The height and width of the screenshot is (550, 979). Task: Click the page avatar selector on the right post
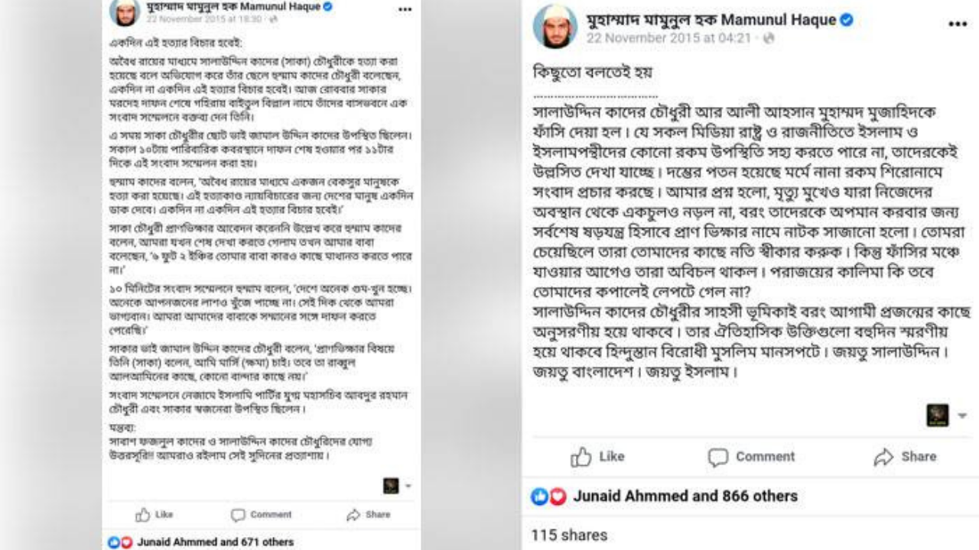pos(938,416)
